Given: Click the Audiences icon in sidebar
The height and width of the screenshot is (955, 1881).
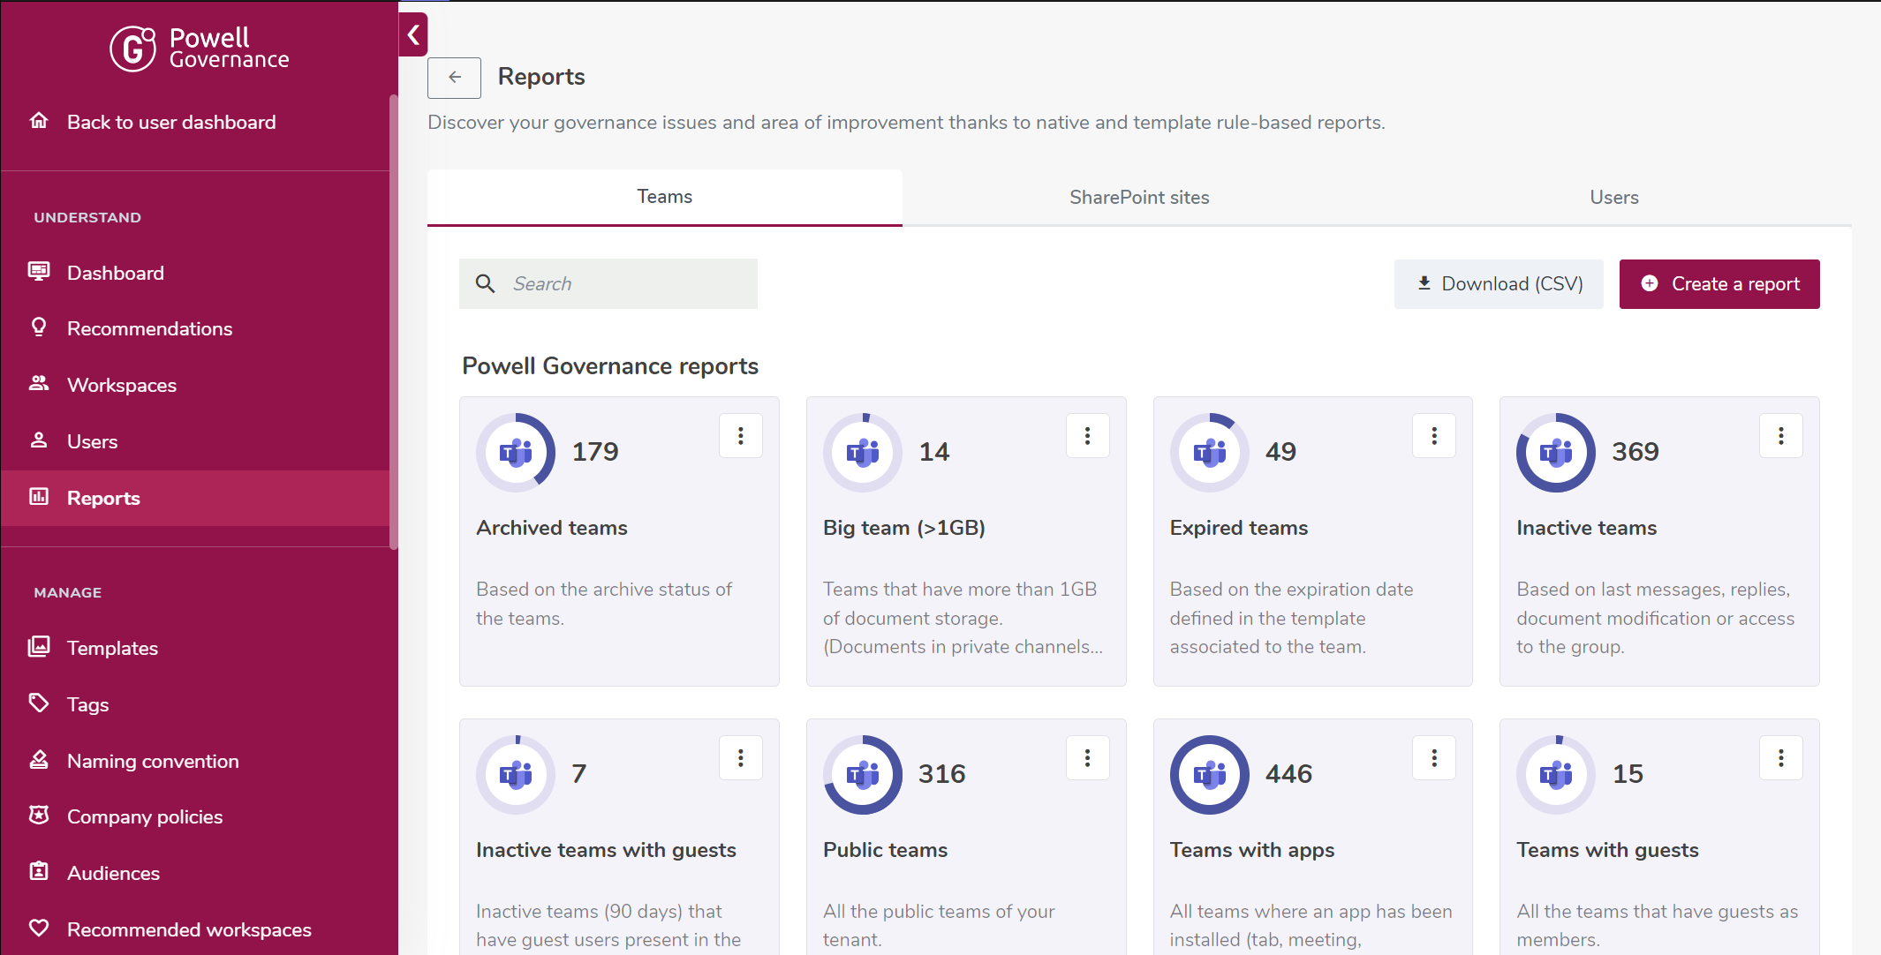Looking at the screenshot, I should [x=39, y=872].
